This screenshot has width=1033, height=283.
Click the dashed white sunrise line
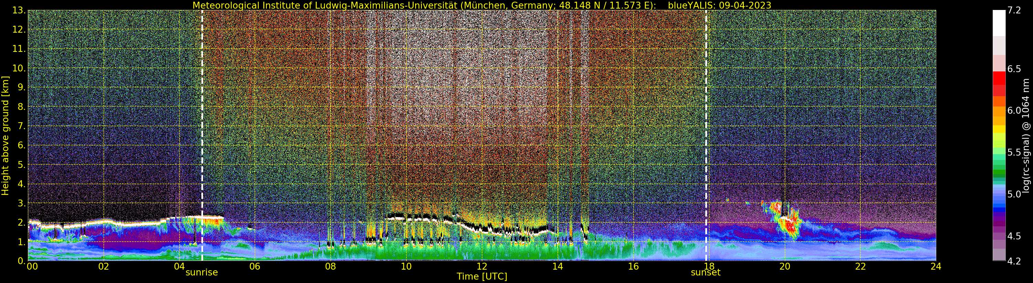pyautogui.click(x=202, y=135)
